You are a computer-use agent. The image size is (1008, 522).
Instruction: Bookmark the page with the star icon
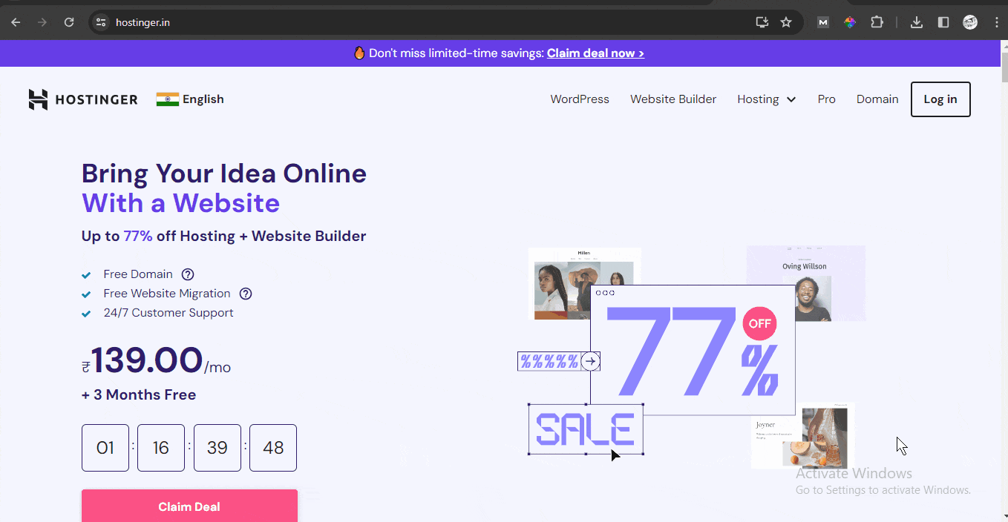786,22
